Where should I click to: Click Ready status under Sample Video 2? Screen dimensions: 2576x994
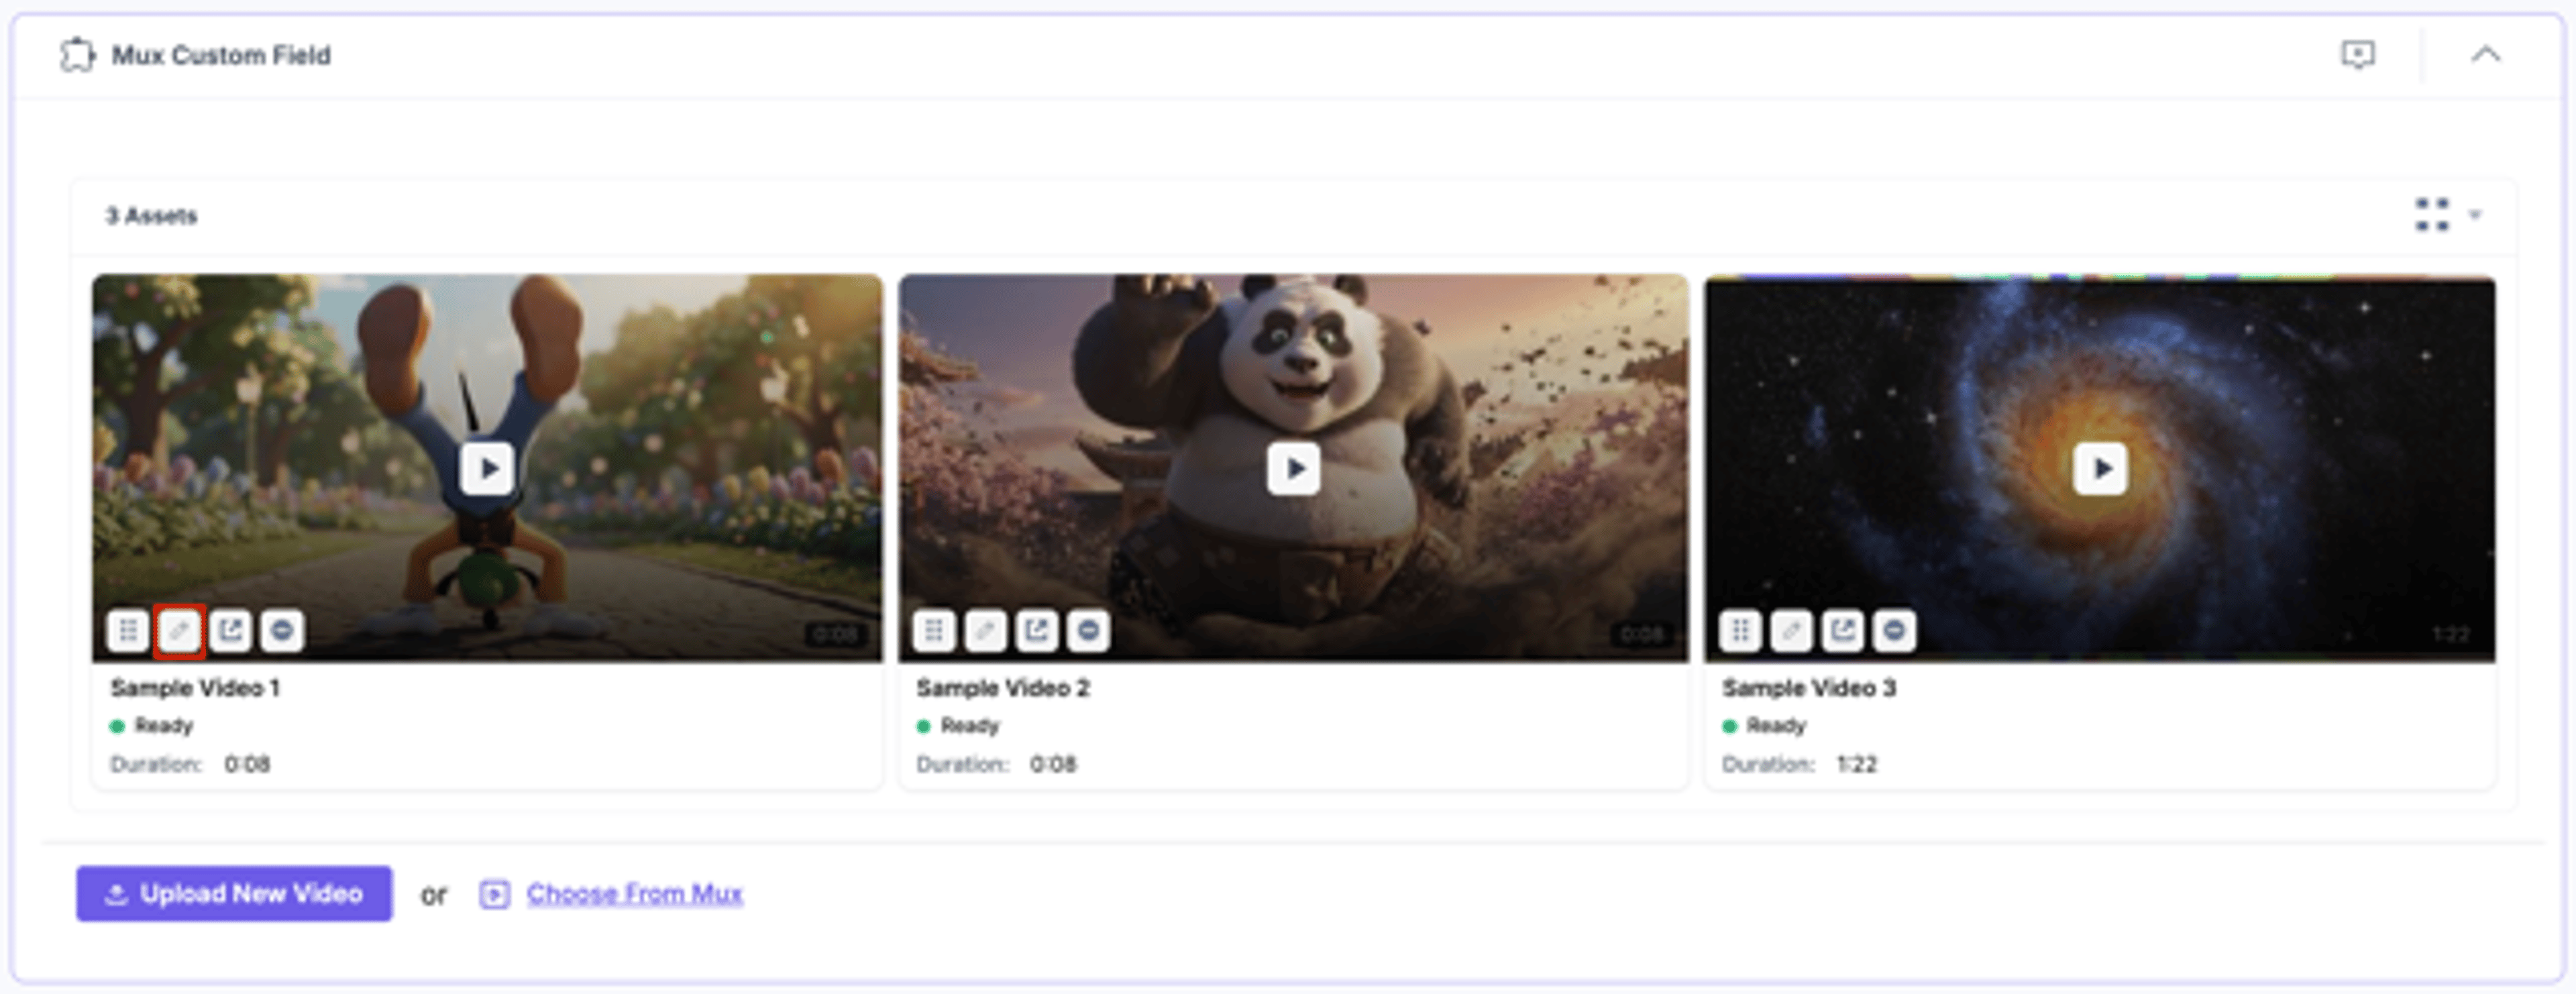click(958, 726)
